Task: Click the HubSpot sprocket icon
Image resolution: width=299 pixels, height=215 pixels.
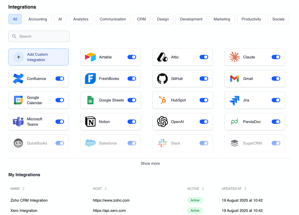Action: pos(163,100)
